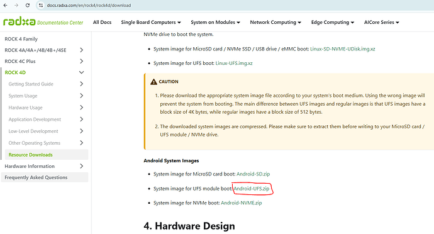Click the Android System Images heading

point(171,160)
